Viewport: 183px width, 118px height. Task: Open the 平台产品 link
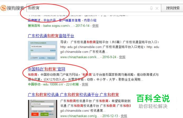click(x=50, y=20)
